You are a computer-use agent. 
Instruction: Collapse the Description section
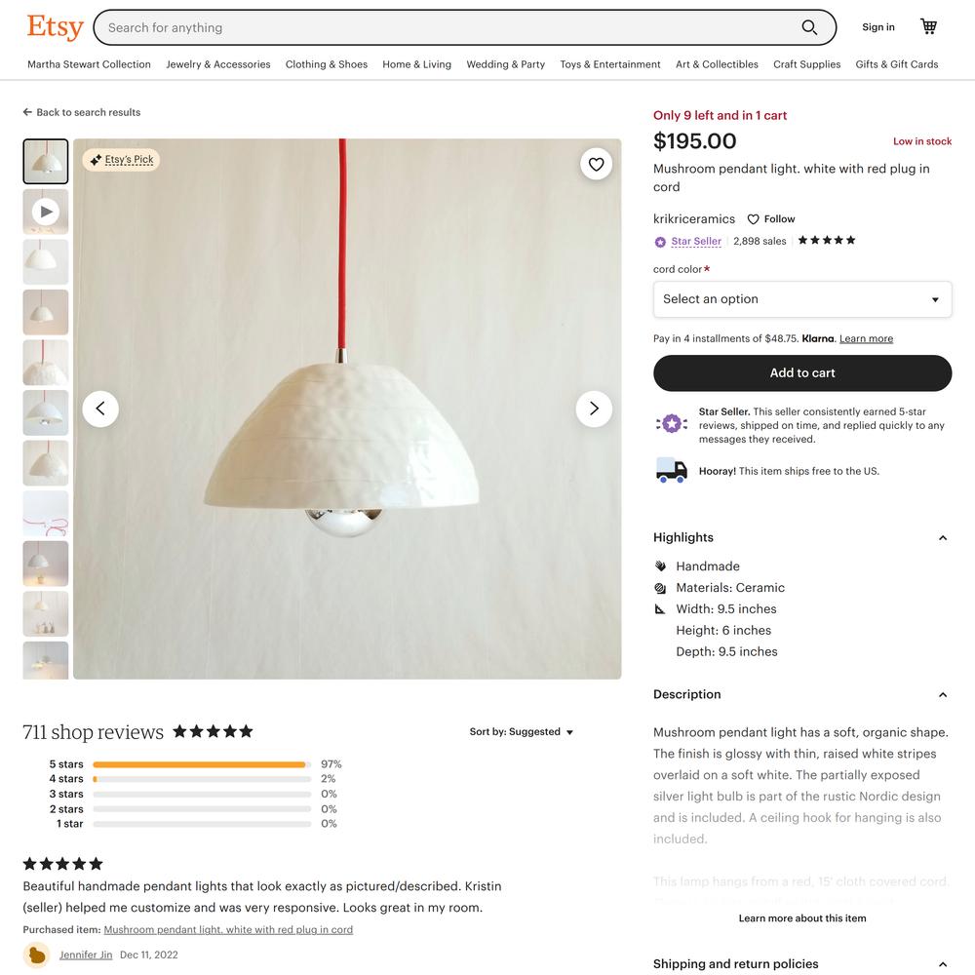click(942, 694)
